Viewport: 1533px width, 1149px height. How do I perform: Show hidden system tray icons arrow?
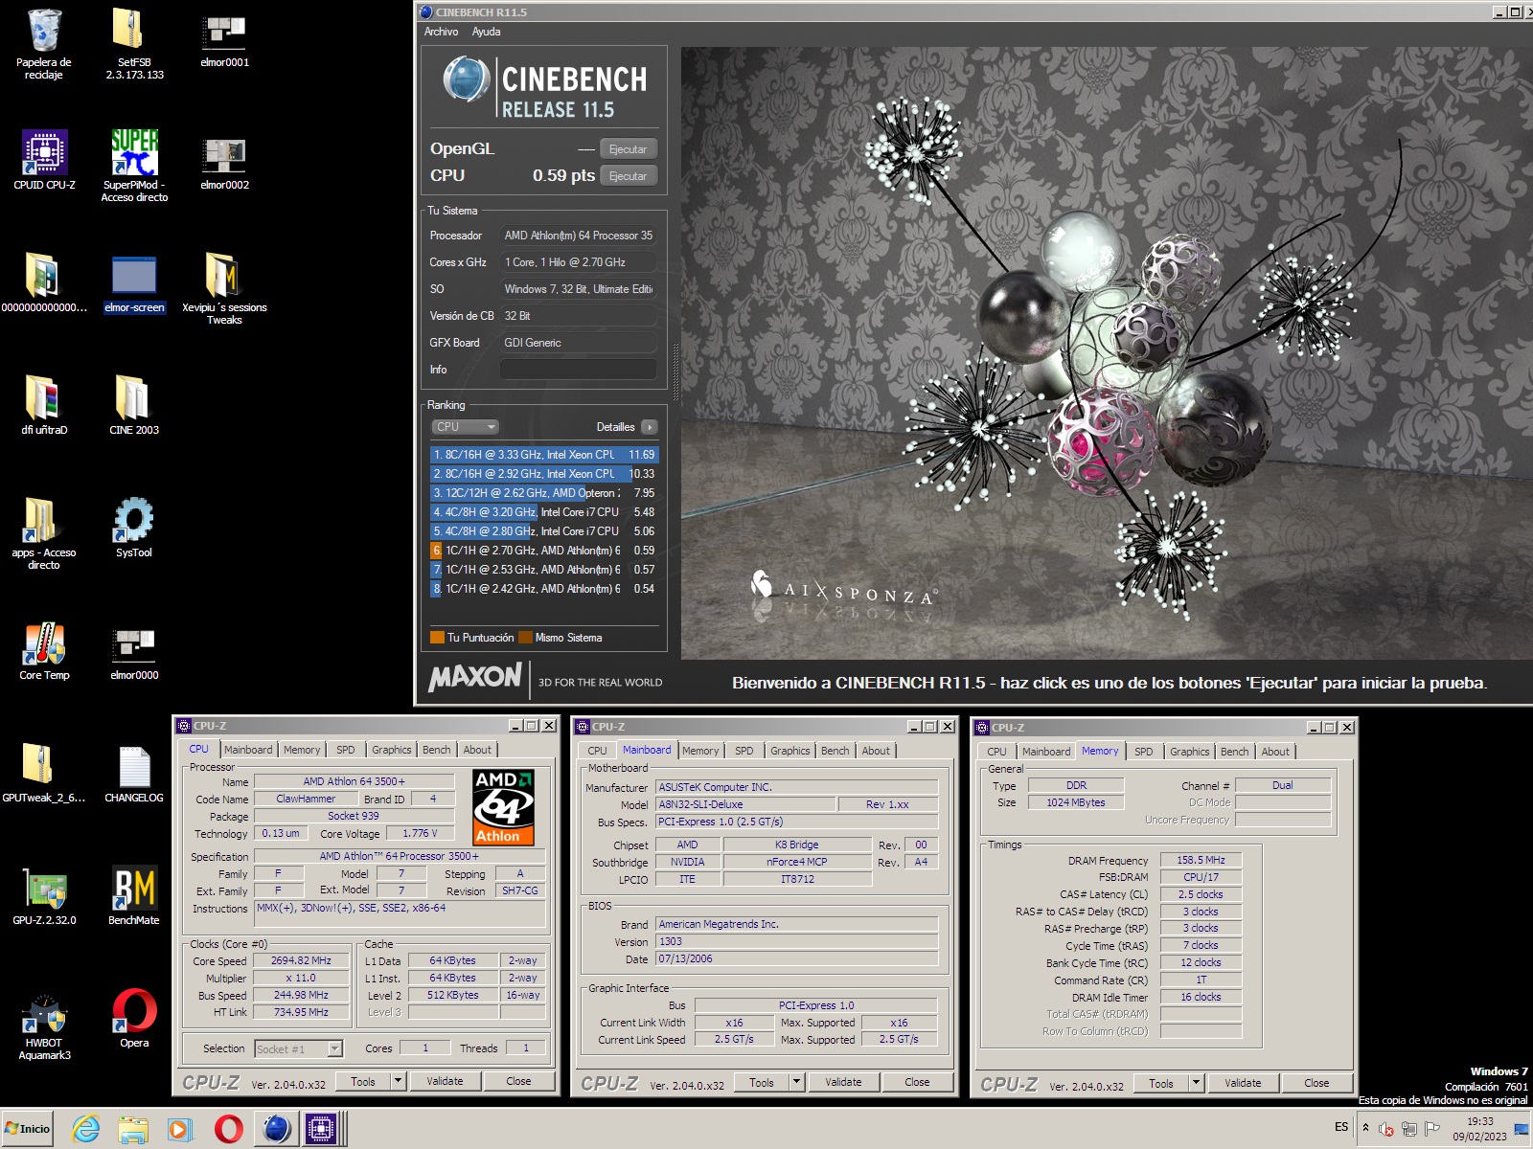pyautogui.click(x=1365, y=1128)
